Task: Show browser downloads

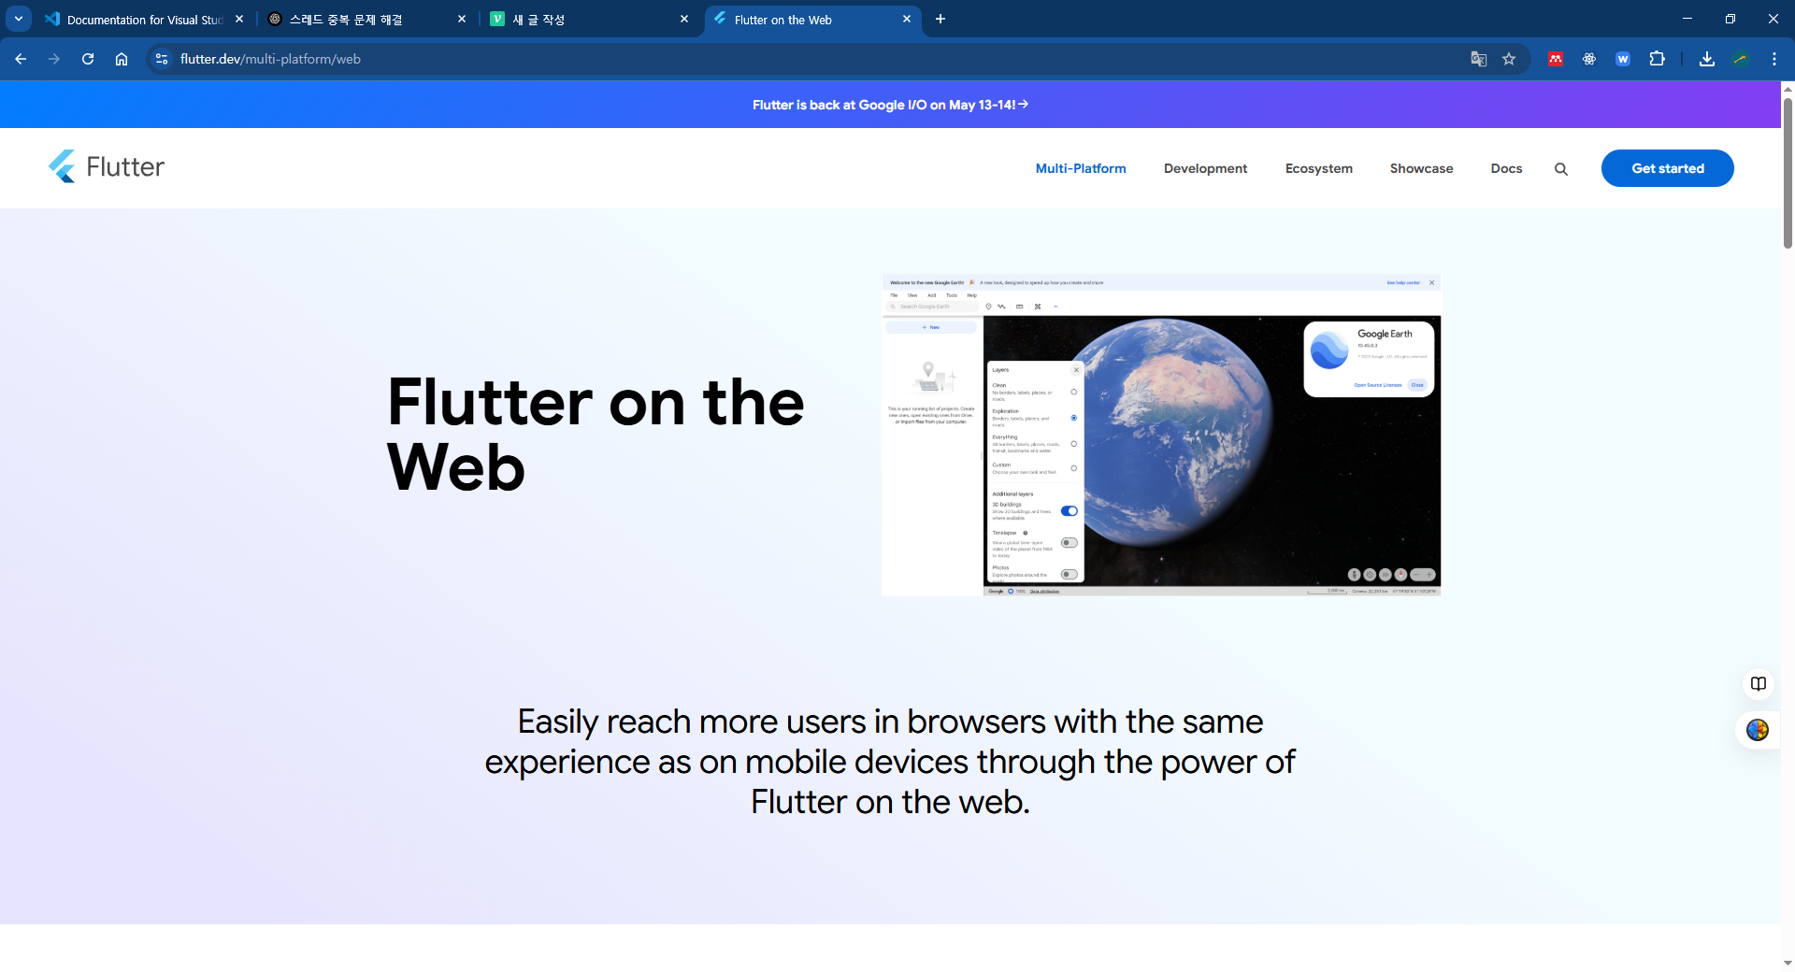Action: coord(1707,59)
